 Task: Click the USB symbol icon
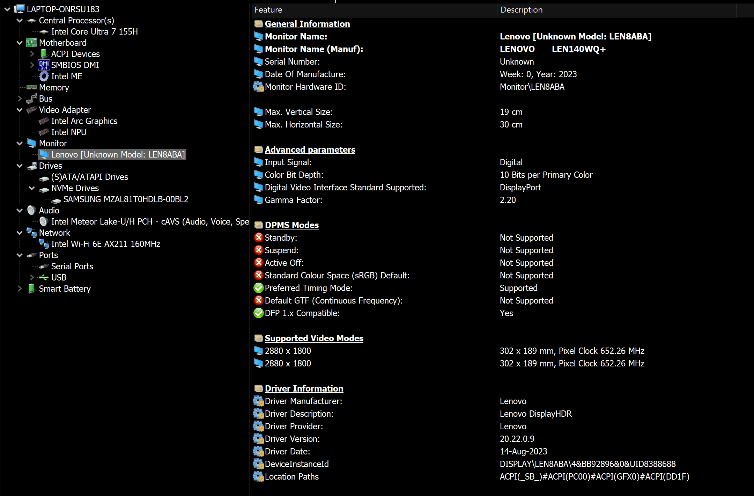point(44,277)
